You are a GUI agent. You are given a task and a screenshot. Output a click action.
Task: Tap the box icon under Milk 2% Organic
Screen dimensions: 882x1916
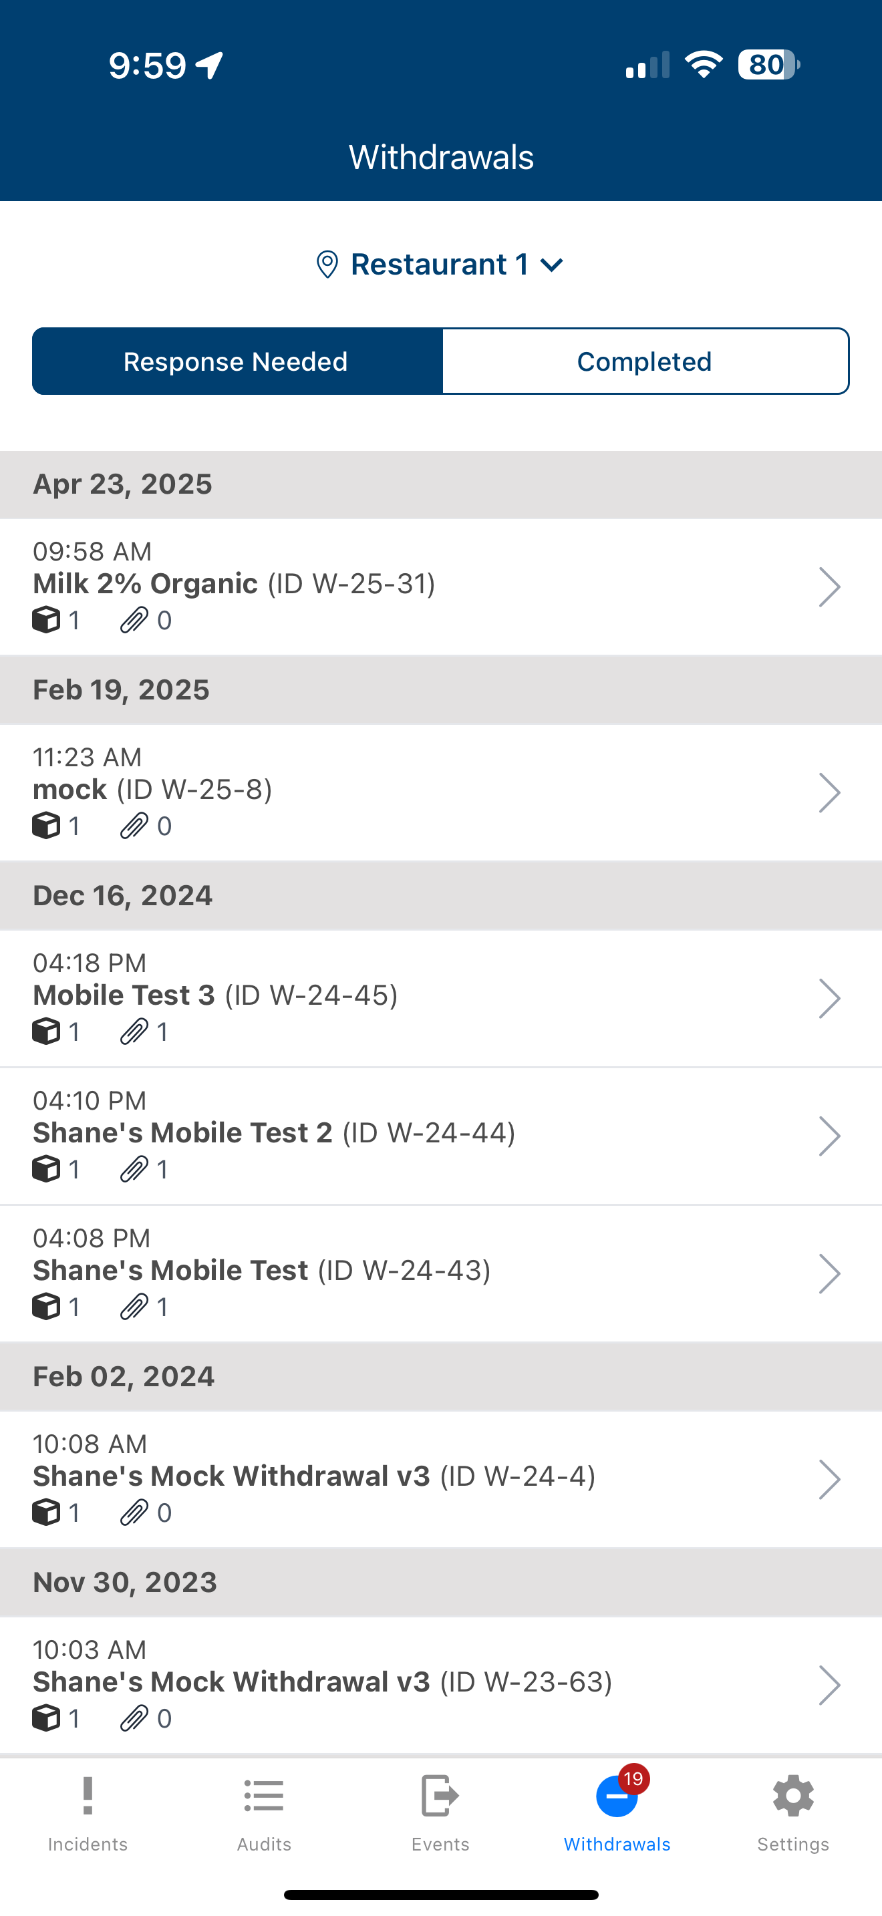click(46, 619)
